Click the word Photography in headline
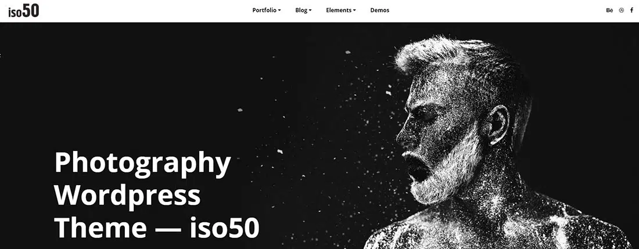Image resolution: width=639 pixels, height=249 pixels. click(143, 164)
